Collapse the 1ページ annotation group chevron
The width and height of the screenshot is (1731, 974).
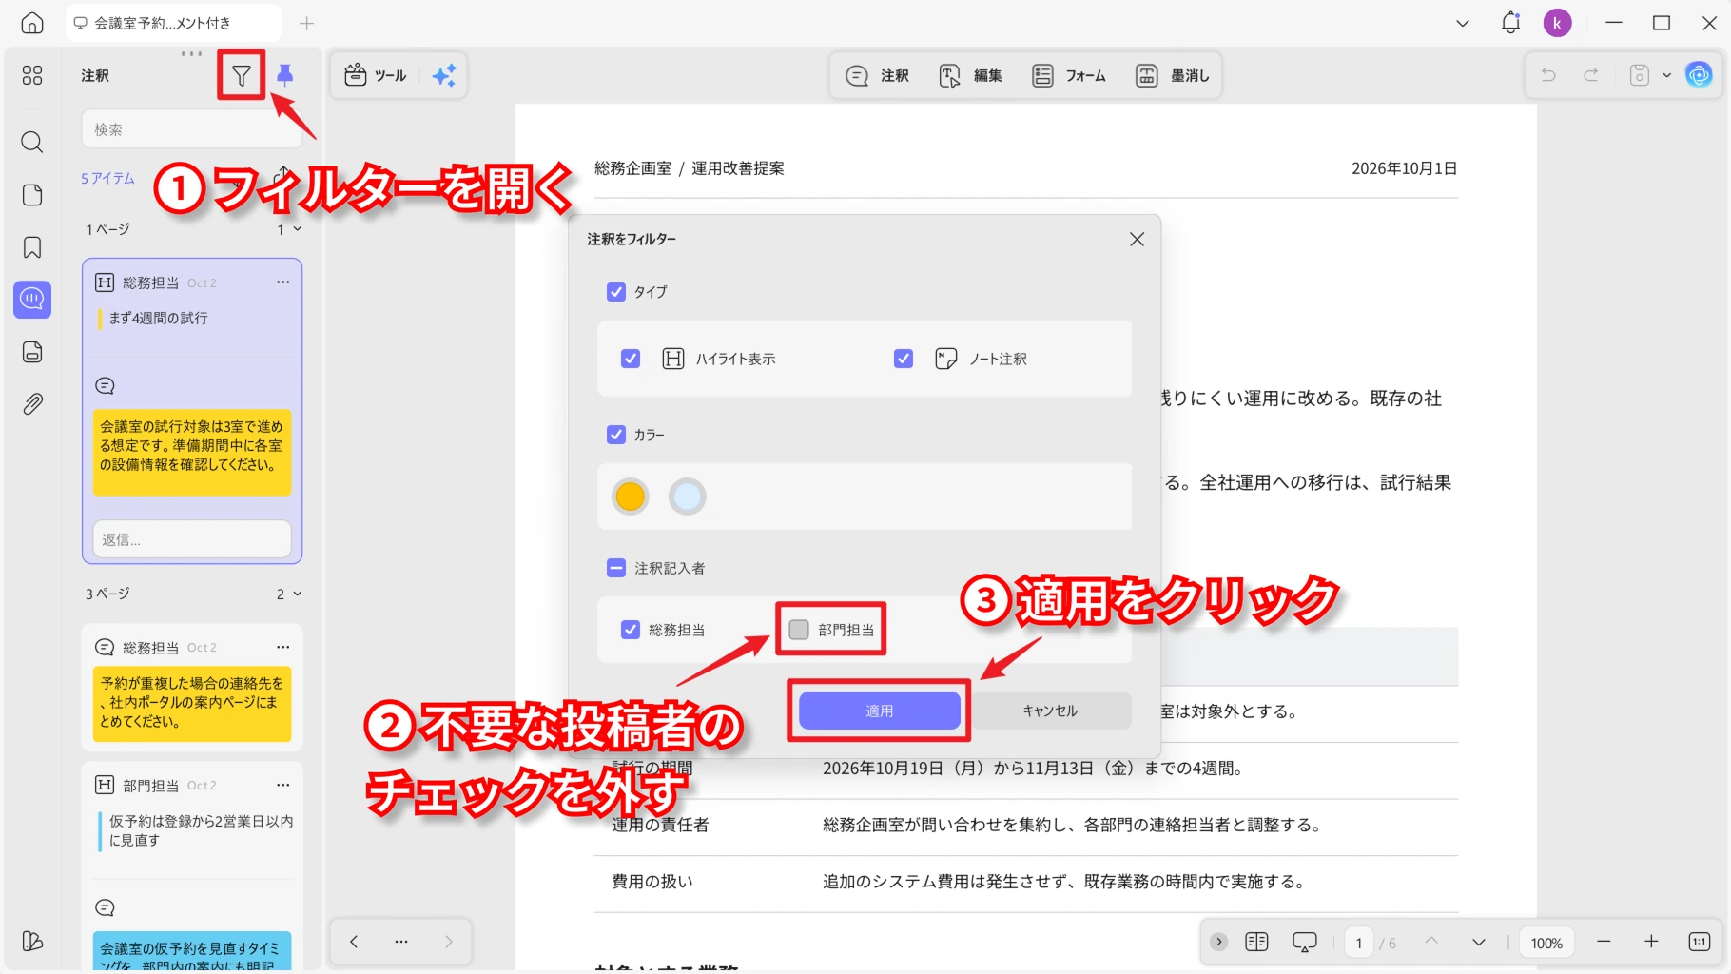point(298,229)
